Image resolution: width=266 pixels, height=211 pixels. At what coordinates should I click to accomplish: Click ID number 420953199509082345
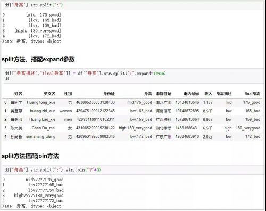95,136
